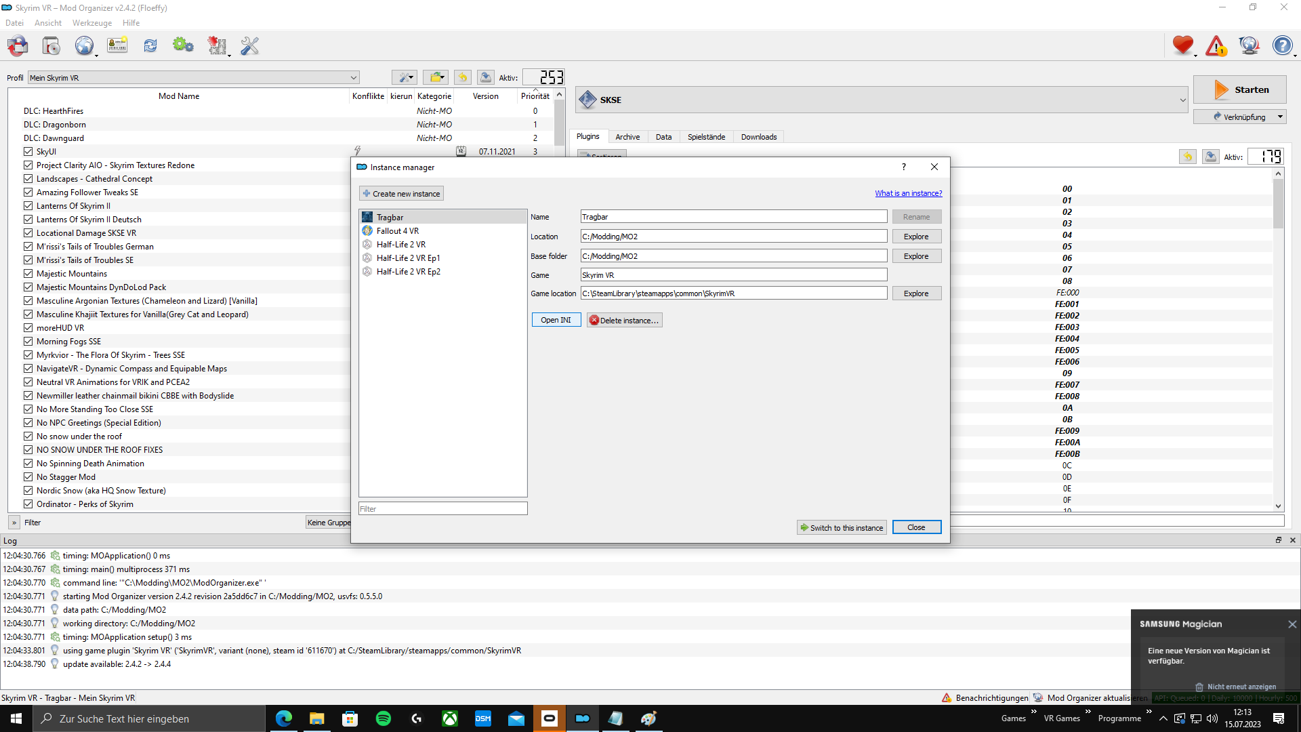The image size is (1301, 732).
Task: Open the Werkzeuge menu
Action: click(92, 23)
